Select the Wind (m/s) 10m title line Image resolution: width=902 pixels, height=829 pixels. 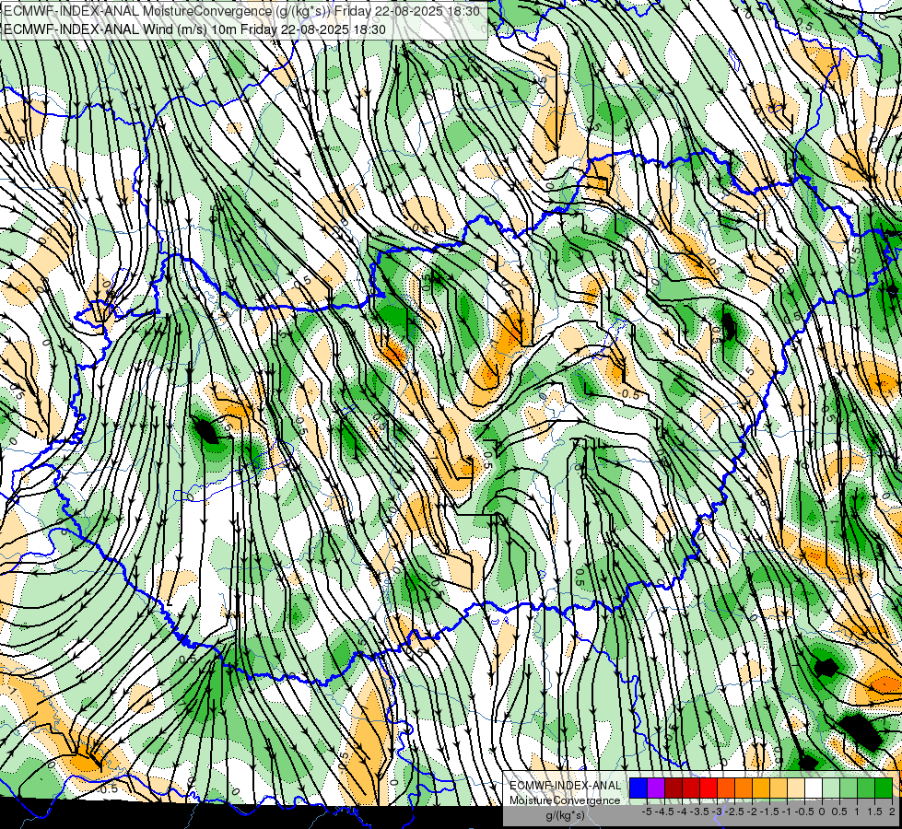pos(194,29)
